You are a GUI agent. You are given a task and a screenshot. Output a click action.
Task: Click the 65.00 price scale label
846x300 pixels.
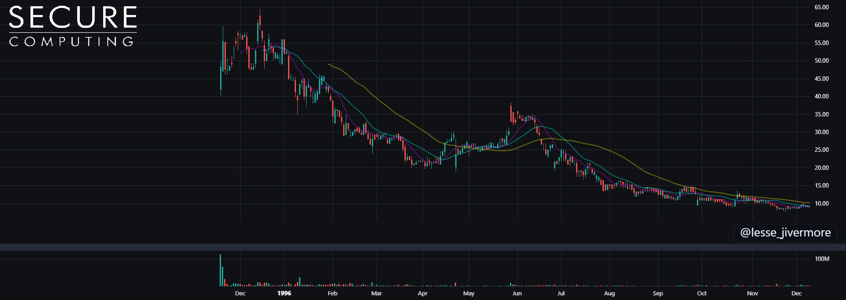[821, 7]
